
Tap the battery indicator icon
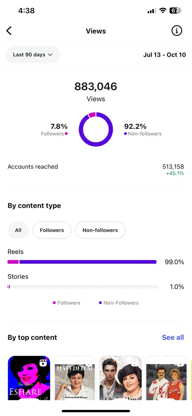(x=175, y=11)
